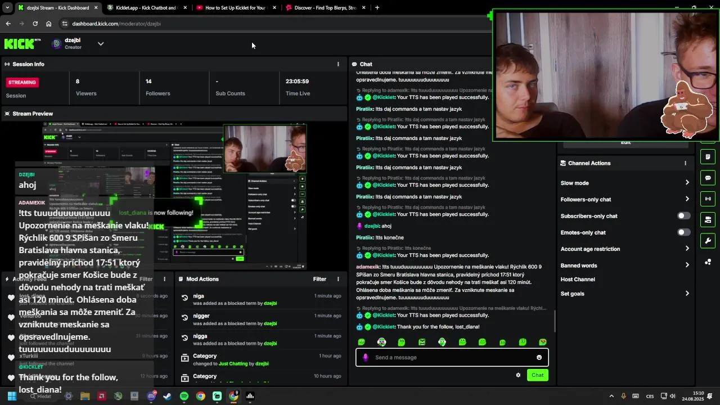Click Filter in Mod Actions panel

pyautogui.click(x=319, y=279)
